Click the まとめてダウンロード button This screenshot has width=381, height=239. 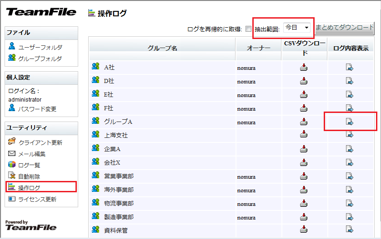(x=345, y=28)
